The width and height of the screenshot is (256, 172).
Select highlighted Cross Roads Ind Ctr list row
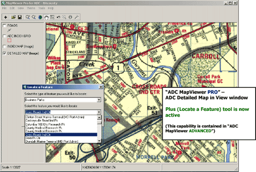tap(61, 135)
